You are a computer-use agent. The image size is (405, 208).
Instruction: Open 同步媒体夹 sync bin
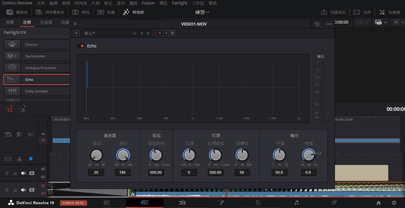pyautogui.click(x=49, y=12)
